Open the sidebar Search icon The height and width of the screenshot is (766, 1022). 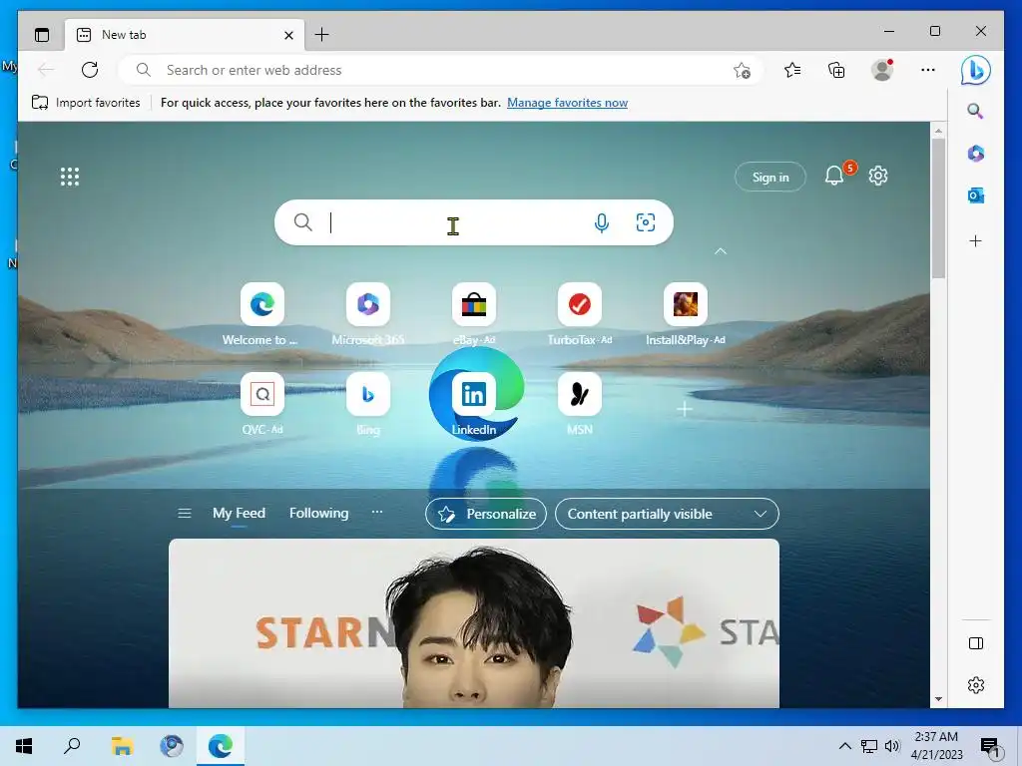coord(975,111)
